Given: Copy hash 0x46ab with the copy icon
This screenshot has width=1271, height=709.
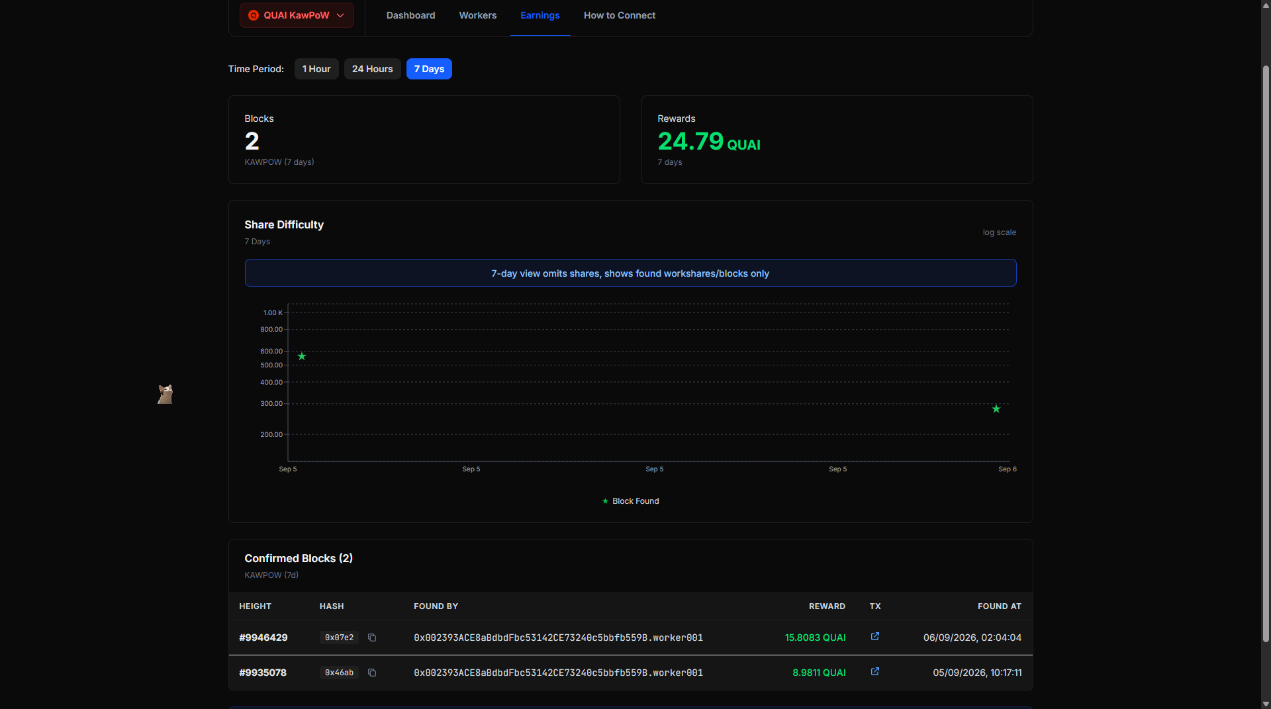Looking at the screenshot, I should (x=372, y=673).
